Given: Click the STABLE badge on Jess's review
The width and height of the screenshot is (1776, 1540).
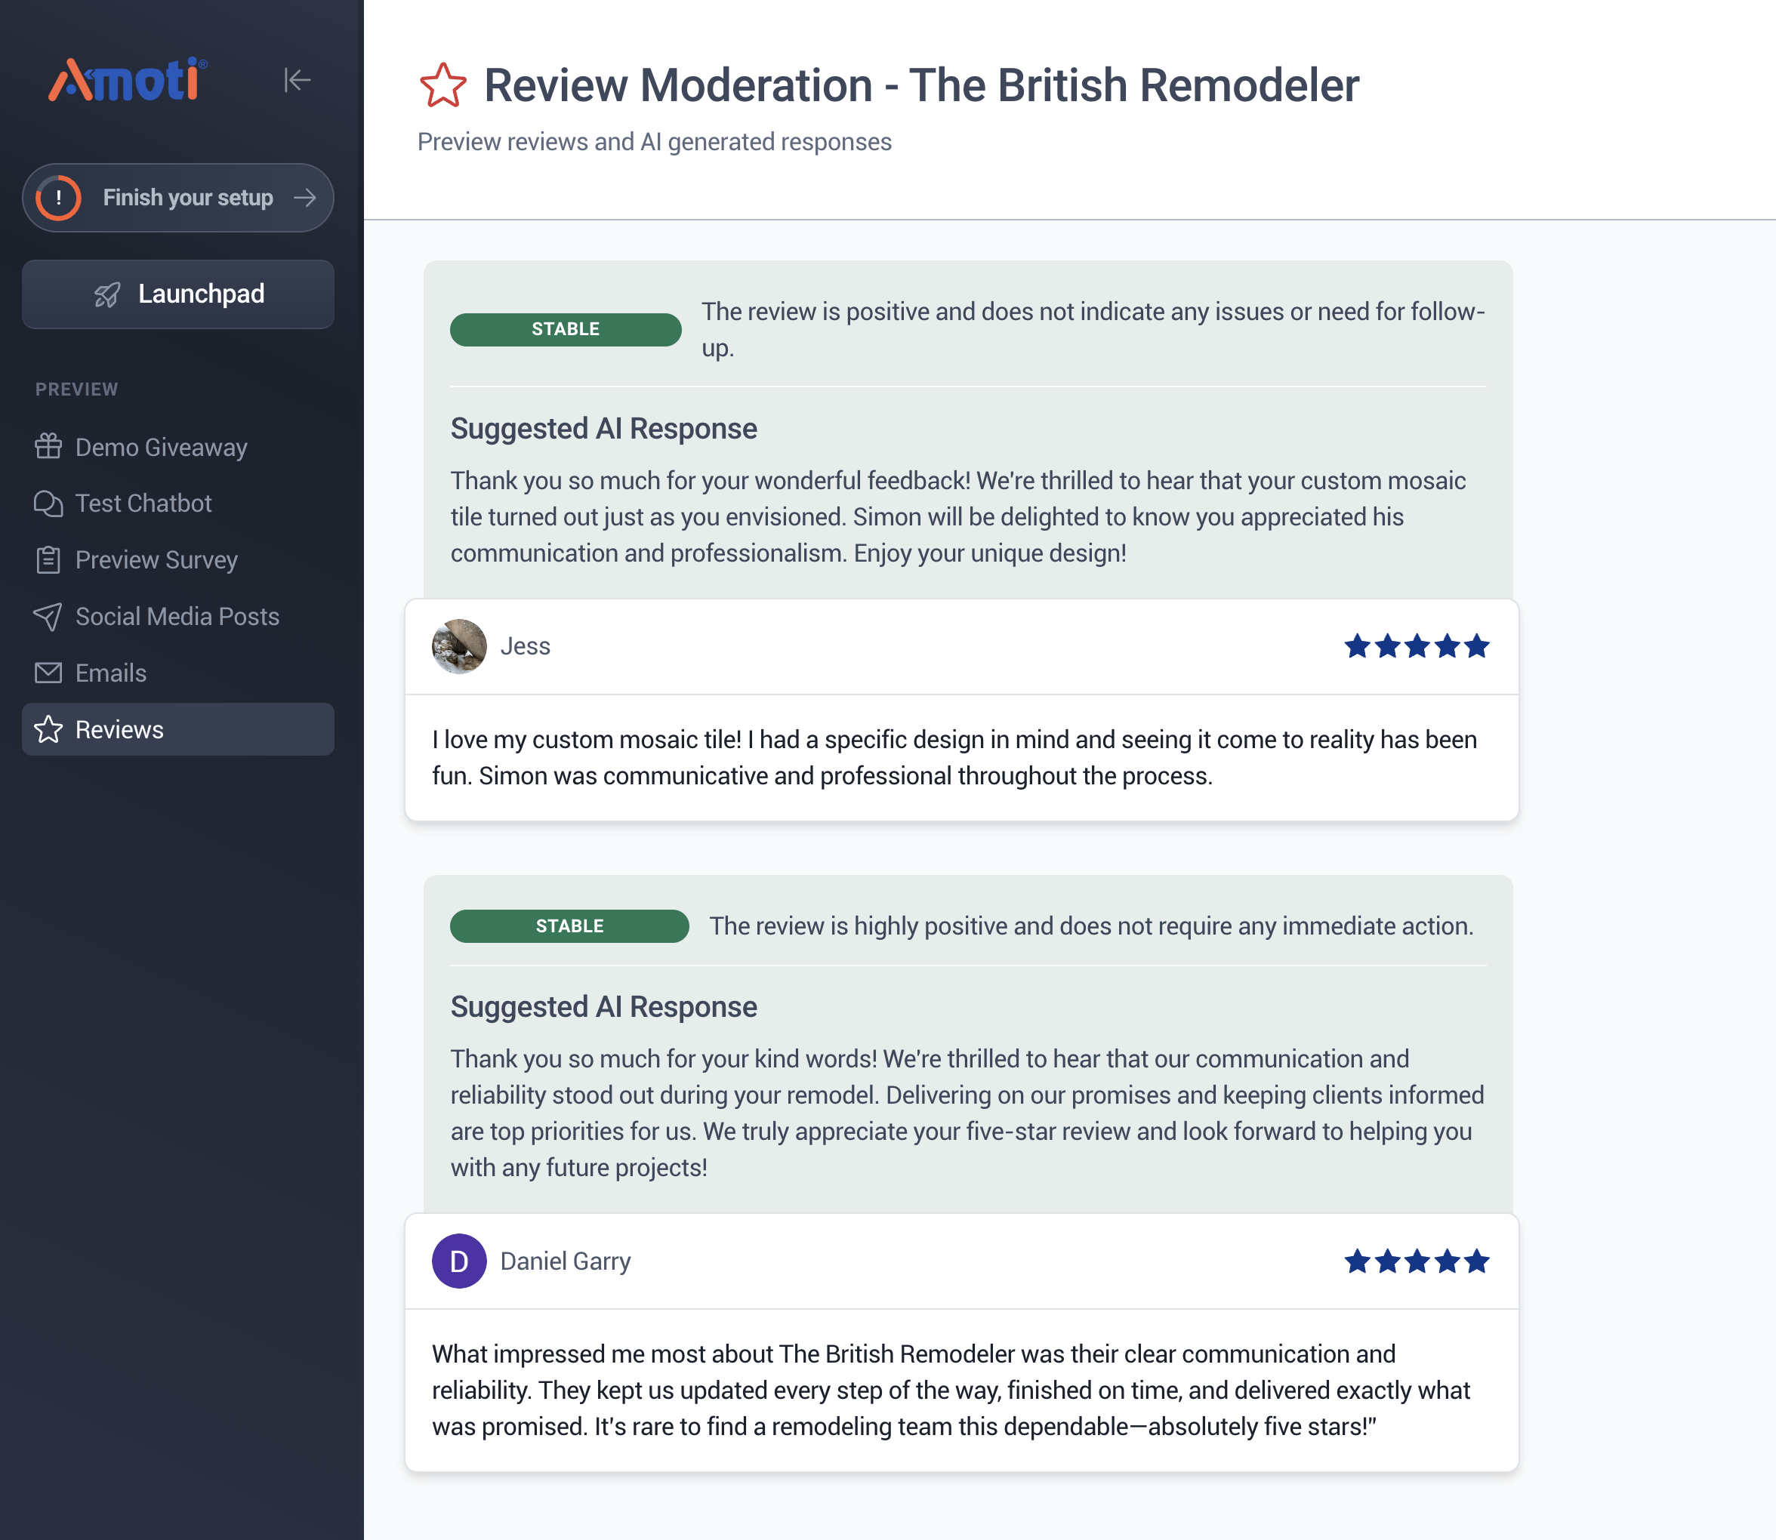Looking at the screenshot, I should point(566,329).
